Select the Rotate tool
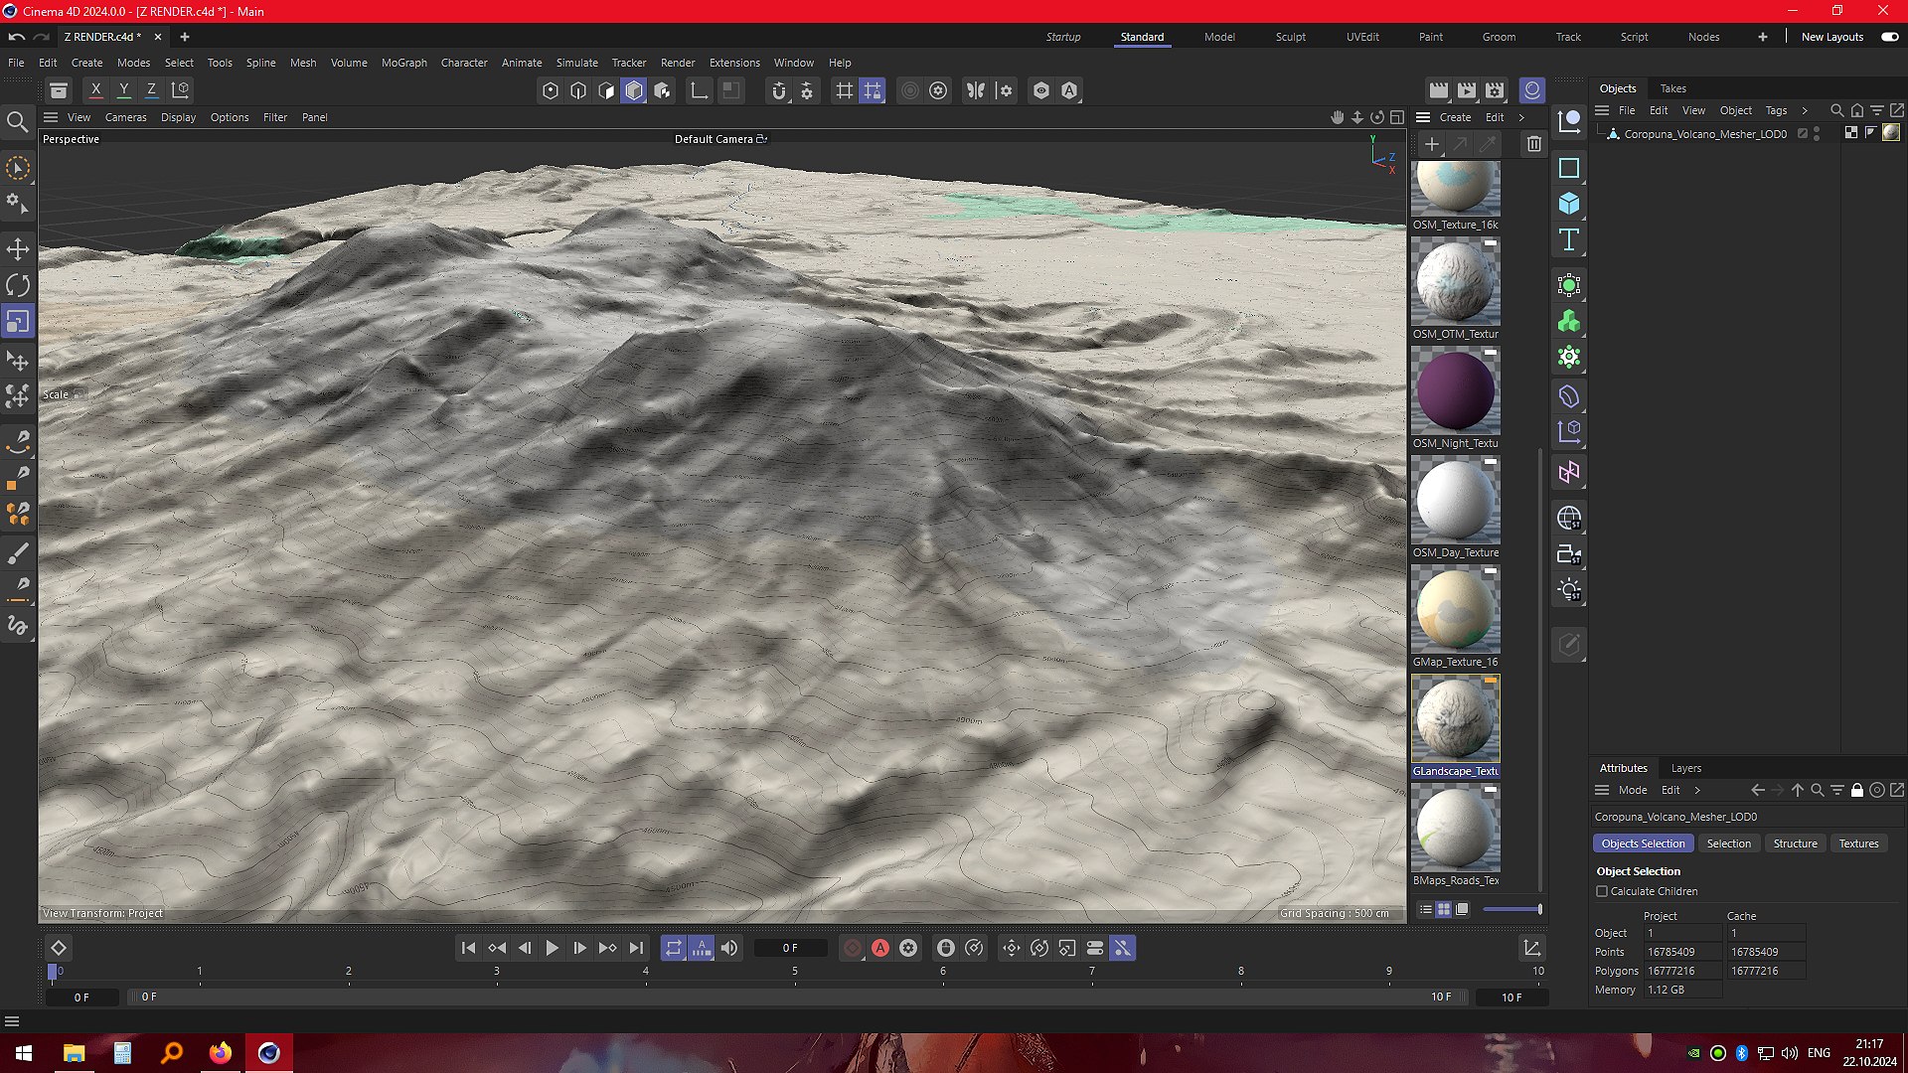1908x1073 pixels. point(18,285)
